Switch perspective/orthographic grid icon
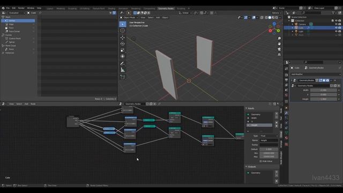Image resolution: width=343 pixels, height=193 pixels. pos(279,55)
